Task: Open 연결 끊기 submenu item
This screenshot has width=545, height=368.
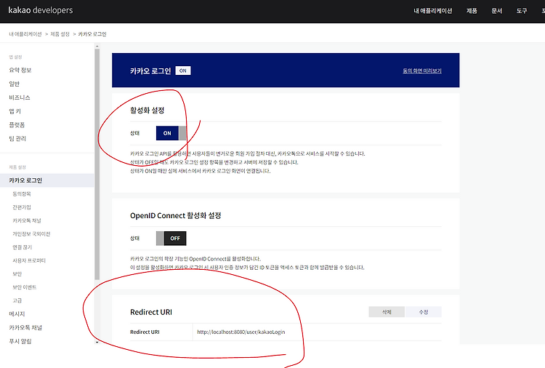Action: [x=23, y=247]
